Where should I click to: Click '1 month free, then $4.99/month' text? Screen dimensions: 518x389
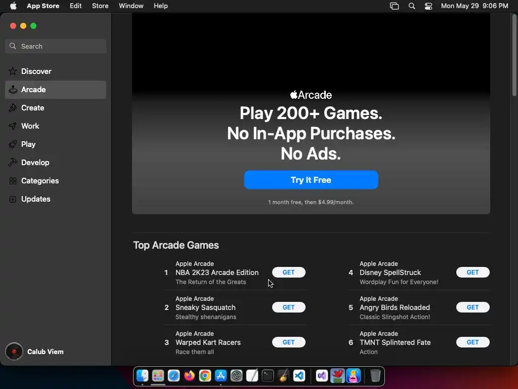[x=311, y=202]
